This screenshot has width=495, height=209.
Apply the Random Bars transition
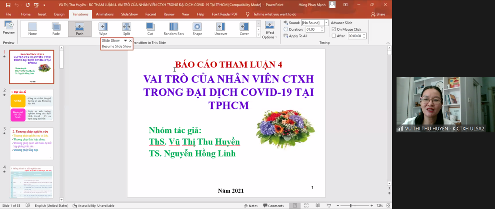click(174, 29)
